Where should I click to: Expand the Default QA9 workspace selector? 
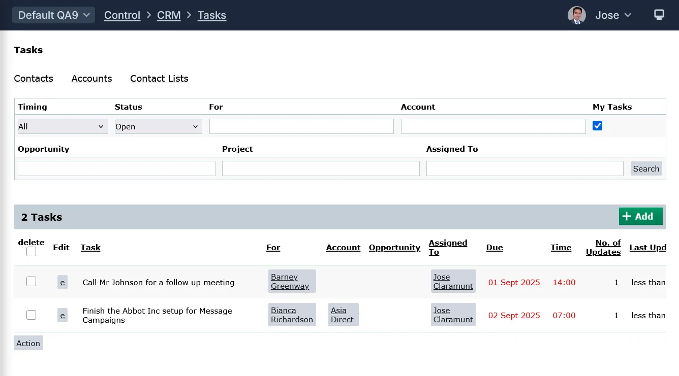click(x=53, y=15)
